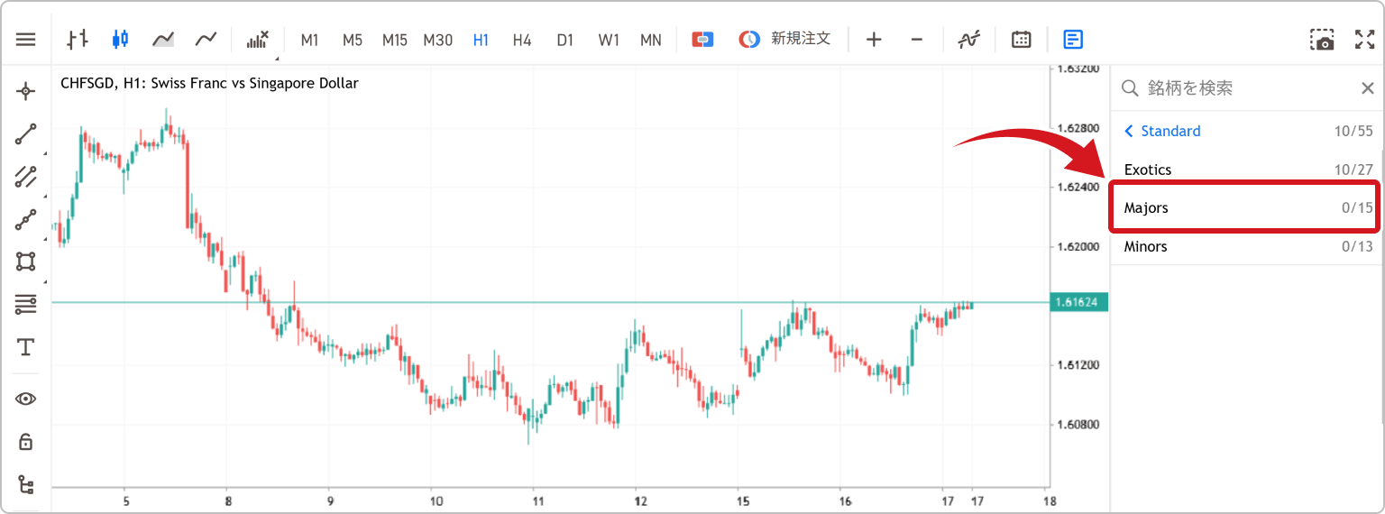
Task: Select the rectangle shapes tool
Action: pyautogui.click(x=26, y=262)
